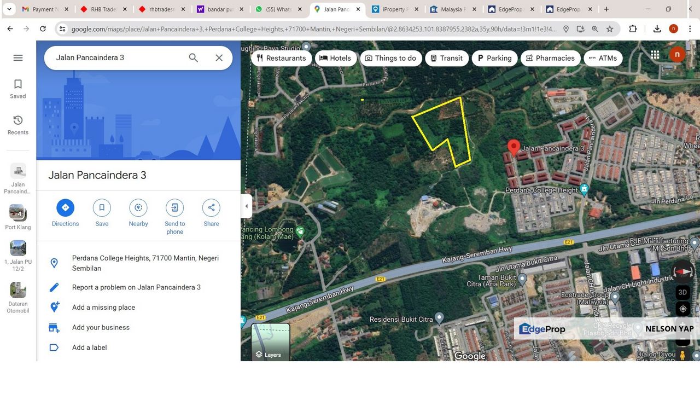Select Add a label option
The image size is (700, 394).
138,347
